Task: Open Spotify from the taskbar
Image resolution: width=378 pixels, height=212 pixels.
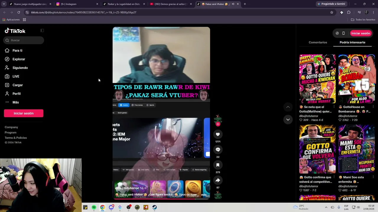Action: 94,207
